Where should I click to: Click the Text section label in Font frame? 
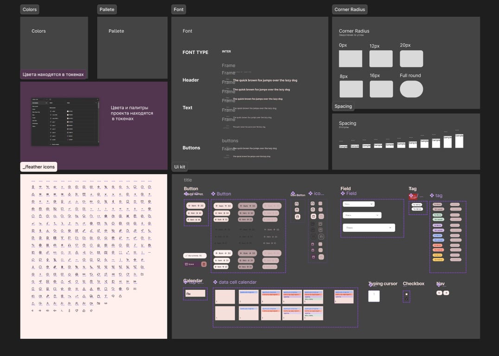coord(187,108)
